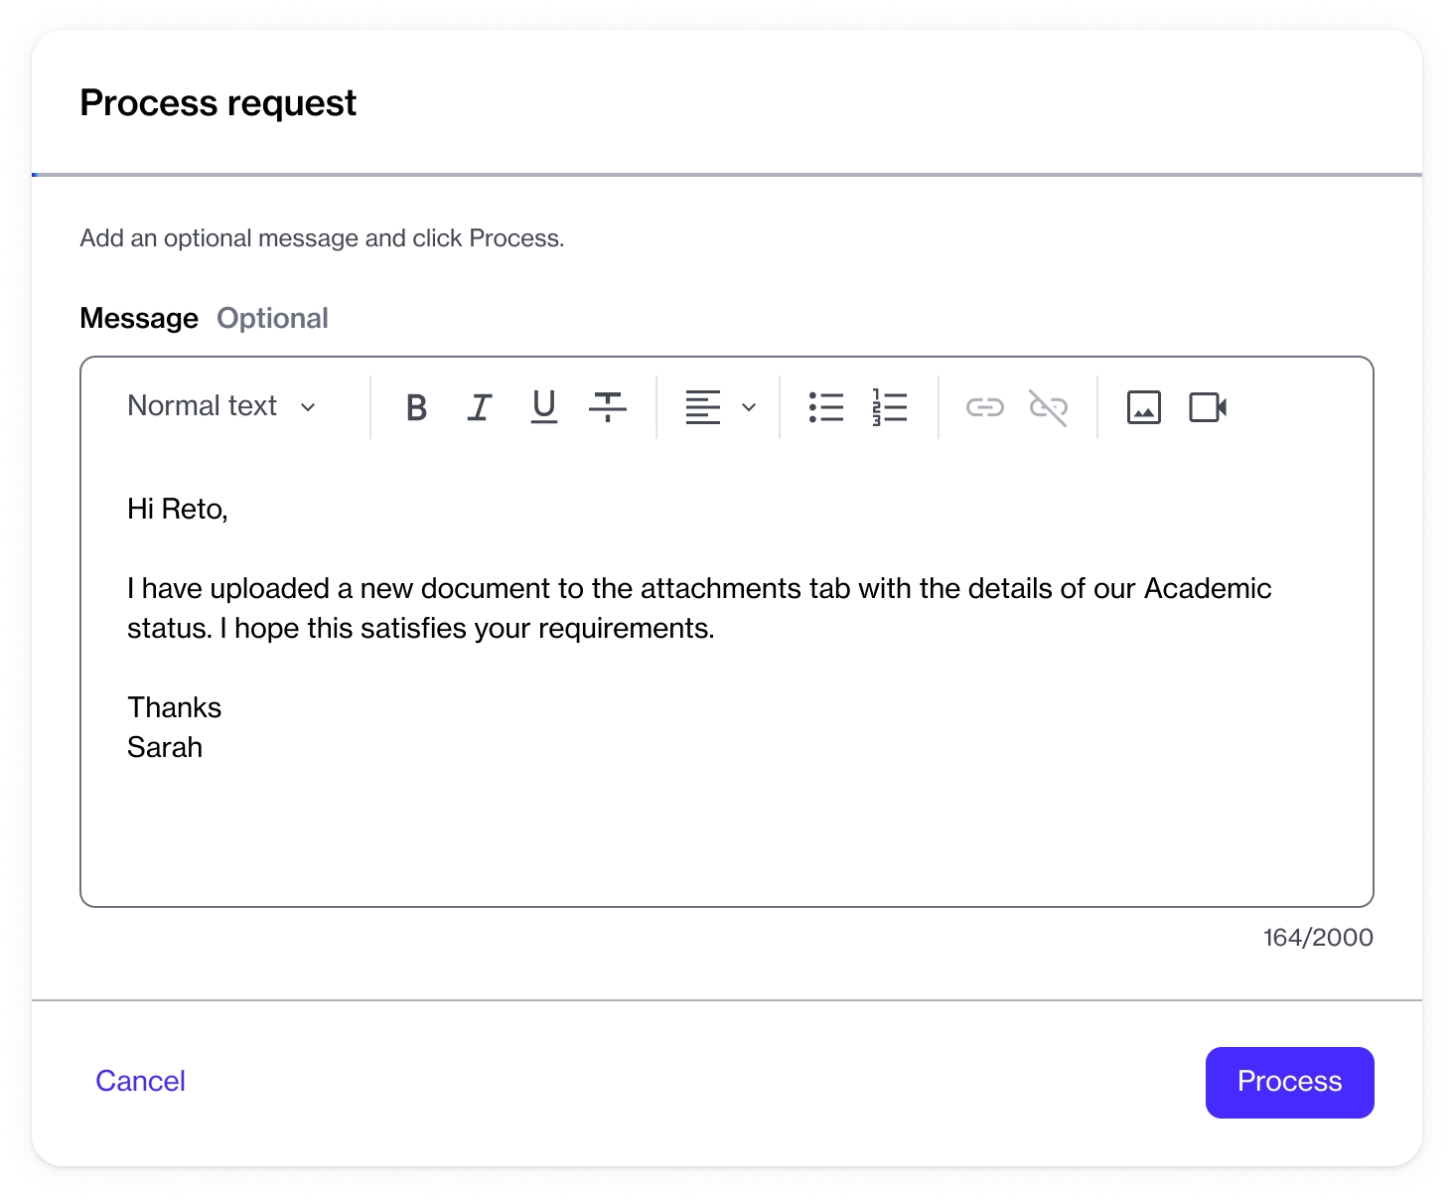Click on the 'Sarah' signature line
This screenshot has width=1454, height=1200.
pos(165,748)
